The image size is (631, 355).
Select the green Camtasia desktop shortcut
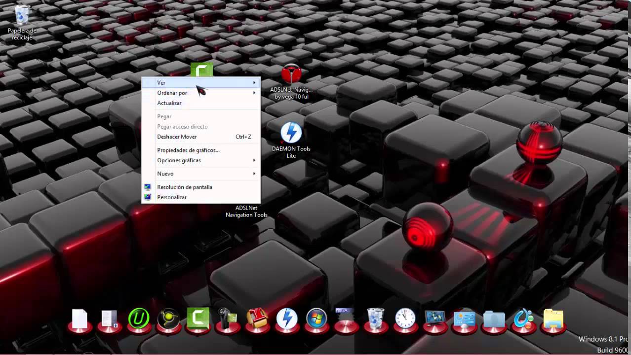201,70
